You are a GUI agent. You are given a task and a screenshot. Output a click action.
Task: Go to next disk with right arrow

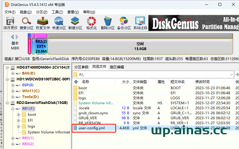(x=17, y=37)
